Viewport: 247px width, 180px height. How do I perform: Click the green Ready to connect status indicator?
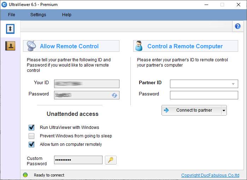tap(25, 175)
